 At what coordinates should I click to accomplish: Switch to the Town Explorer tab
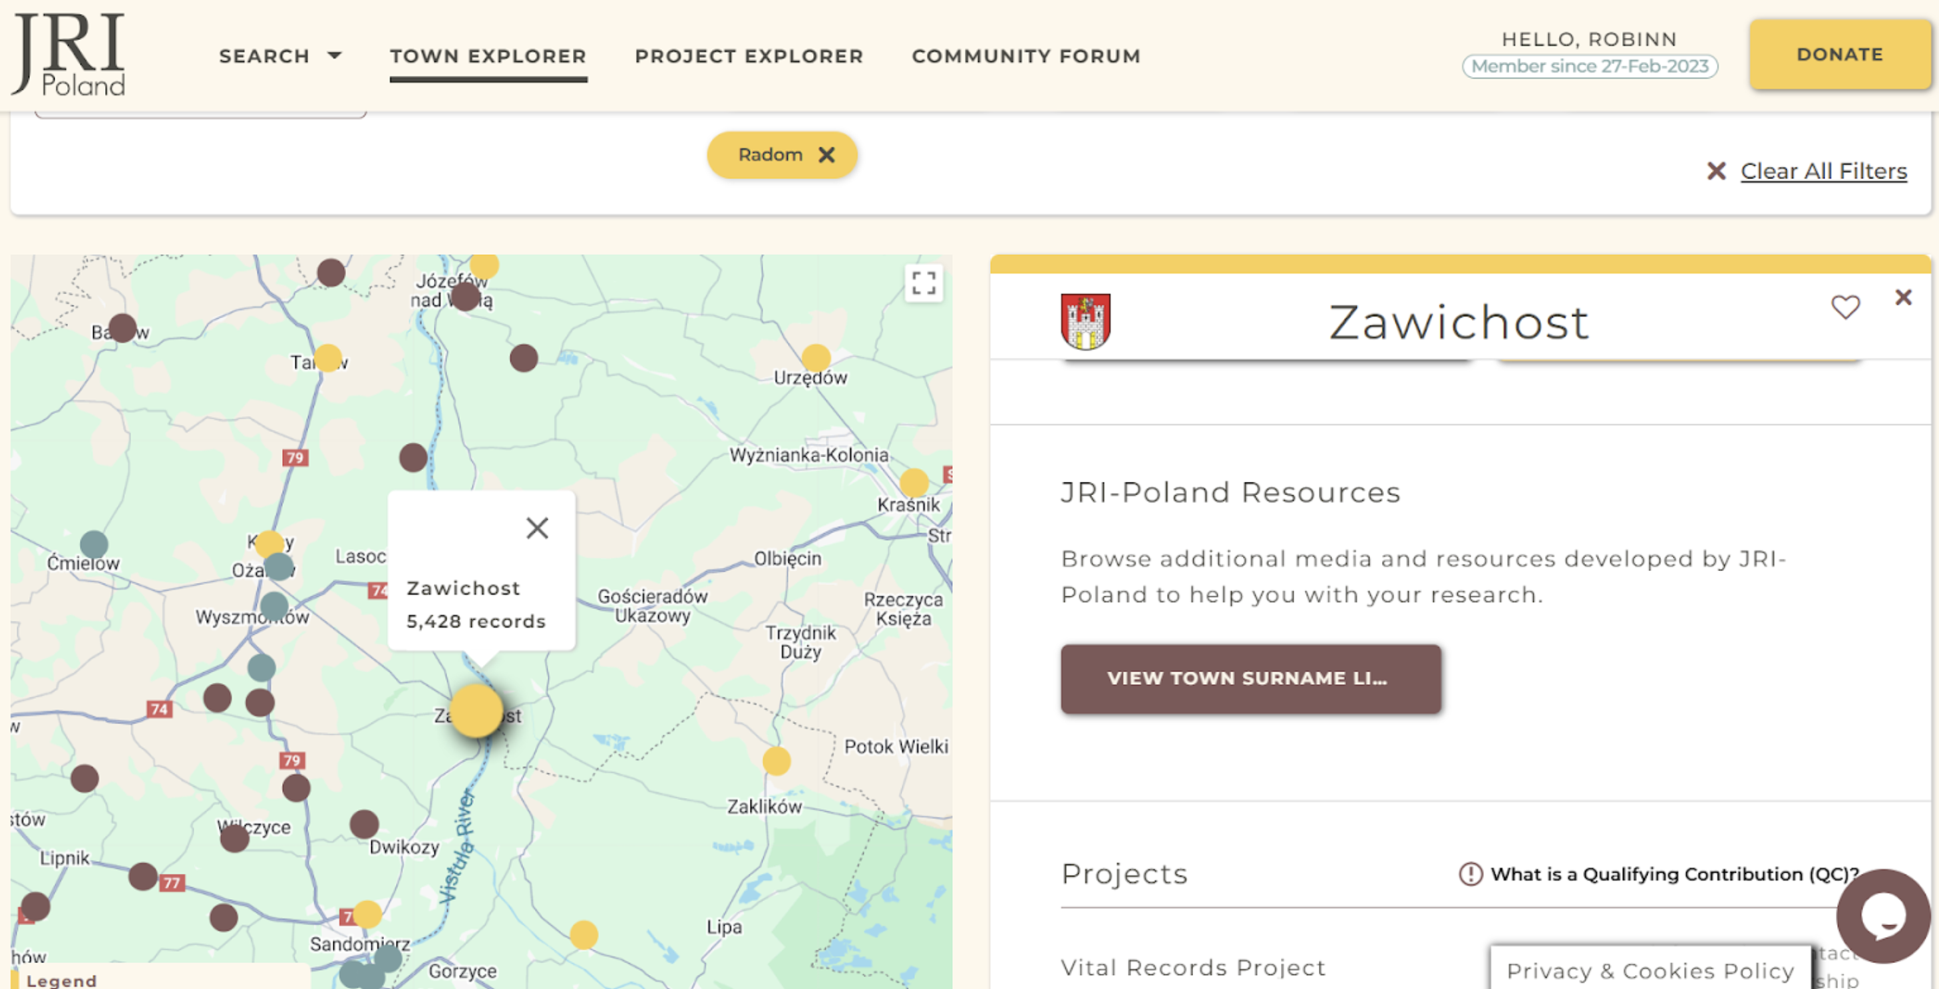click(488, 56)
